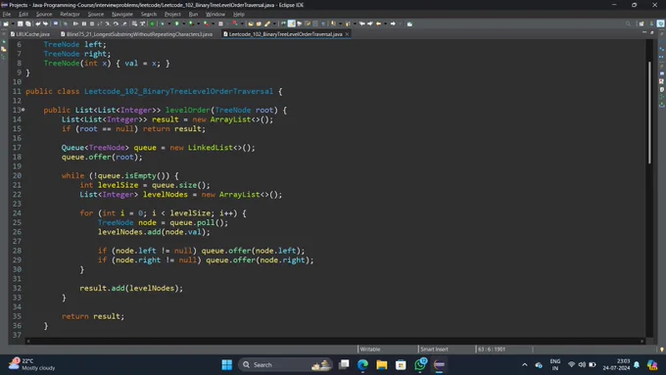Expand the New file dropdown arrow
This screenshot has height=375, width=666.
click(x=13, y=23)
